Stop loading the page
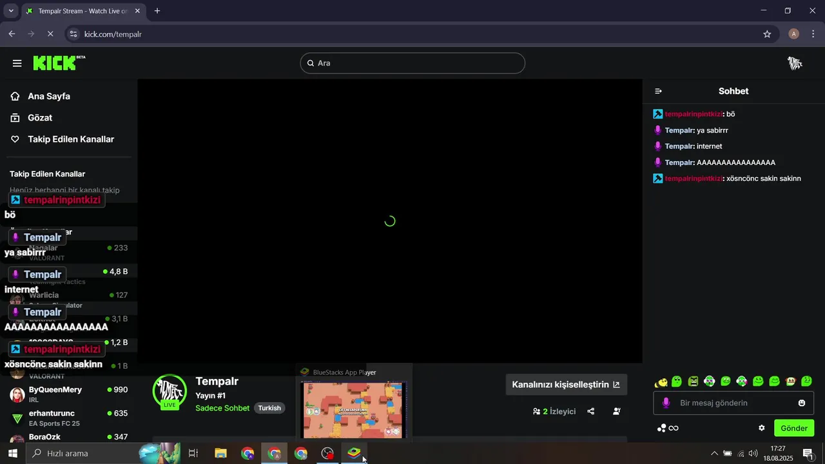825x464 pixels. 50,34
